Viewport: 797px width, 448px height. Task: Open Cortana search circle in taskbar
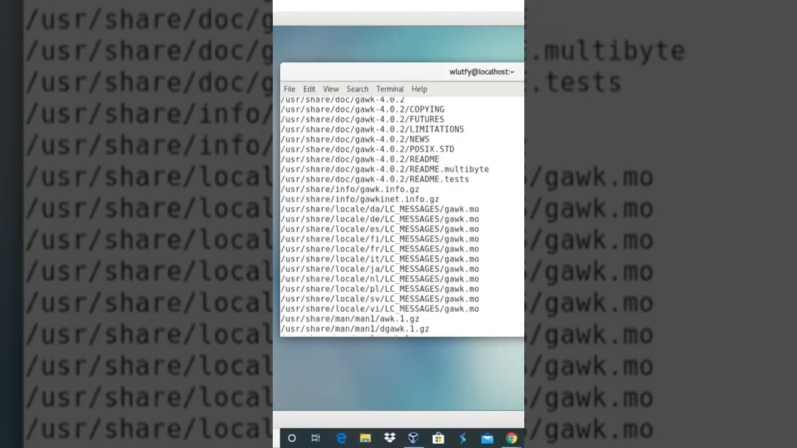click(291, 438)
